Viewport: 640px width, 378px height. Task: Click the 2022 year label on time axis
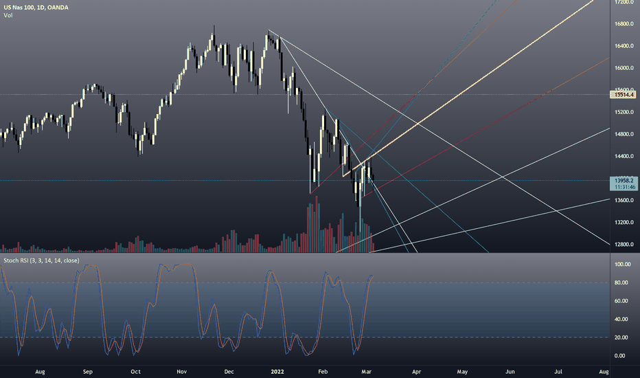coord(277,372)
